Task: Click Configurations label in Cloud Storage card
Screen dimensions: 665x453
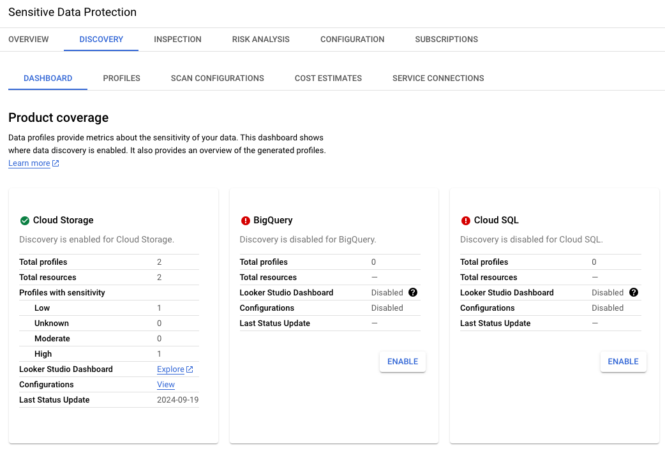Action: 46,385
